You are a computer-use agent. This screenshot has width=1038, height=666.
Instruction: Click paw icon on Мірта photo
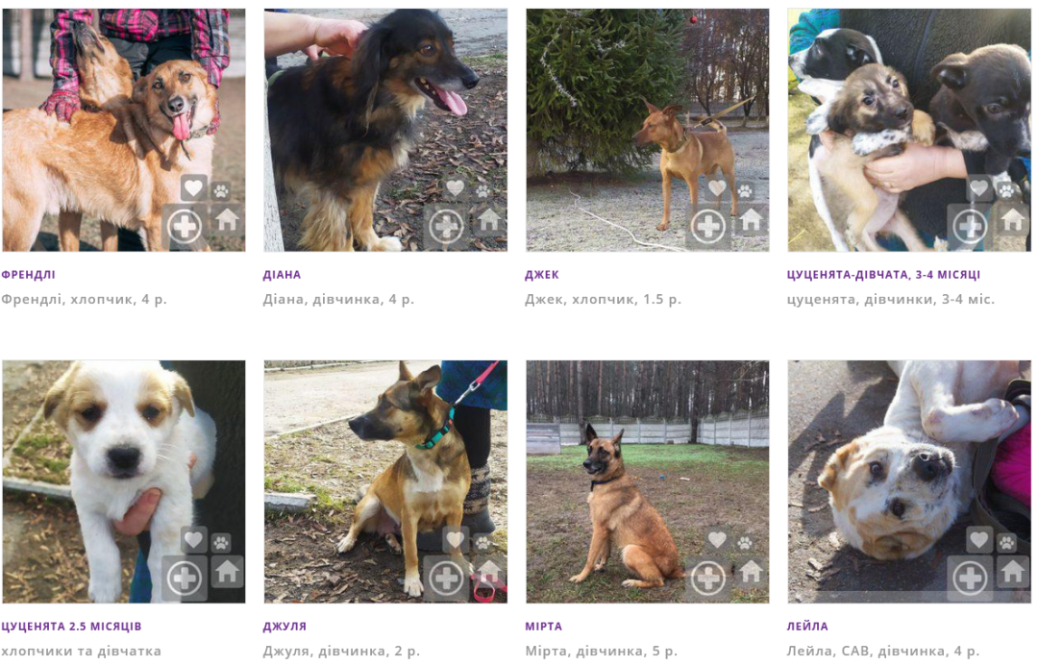click(x=745, y=543)
